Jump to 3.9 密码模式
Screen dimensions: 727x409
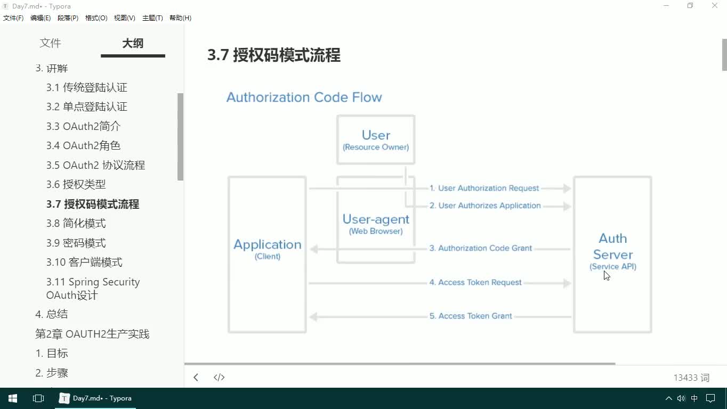[x=76, y=243]
